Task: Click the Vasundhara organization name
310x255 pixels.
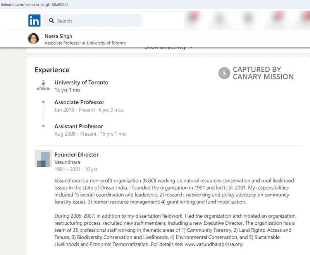Action: [x=67, y=162]
